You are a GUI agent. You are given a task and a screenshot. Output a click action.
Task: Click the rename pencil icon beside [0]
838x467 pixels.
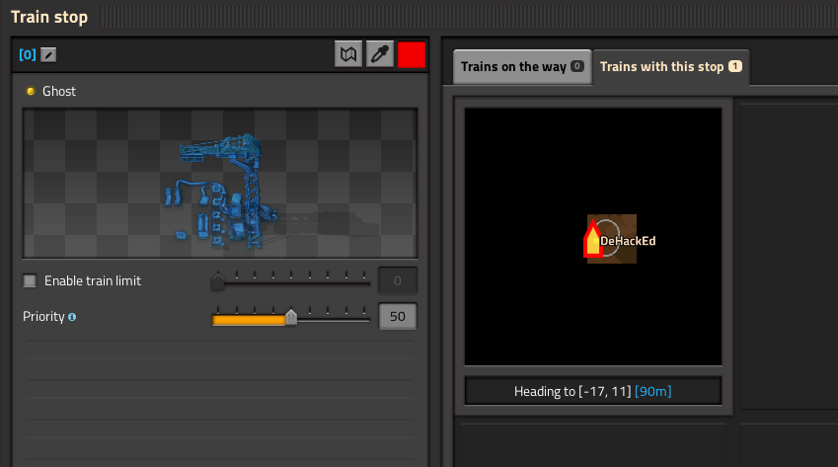[48, 54]
